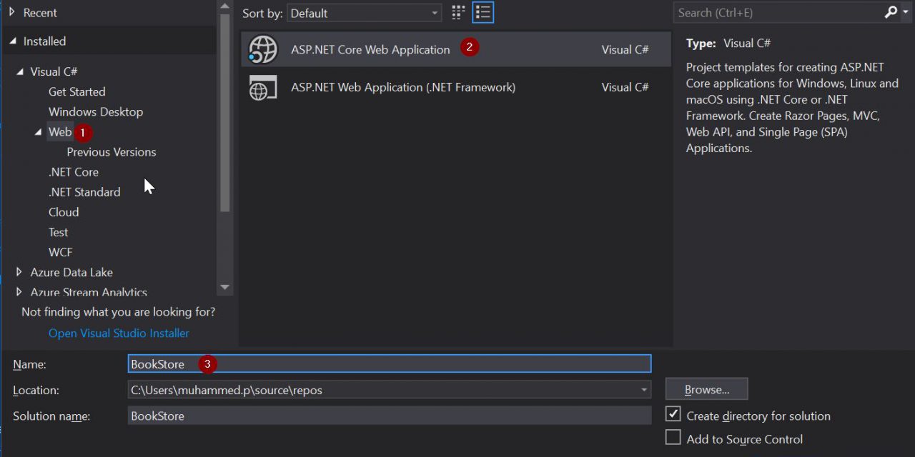Open Visual Studio Installer link

(119, 333)
